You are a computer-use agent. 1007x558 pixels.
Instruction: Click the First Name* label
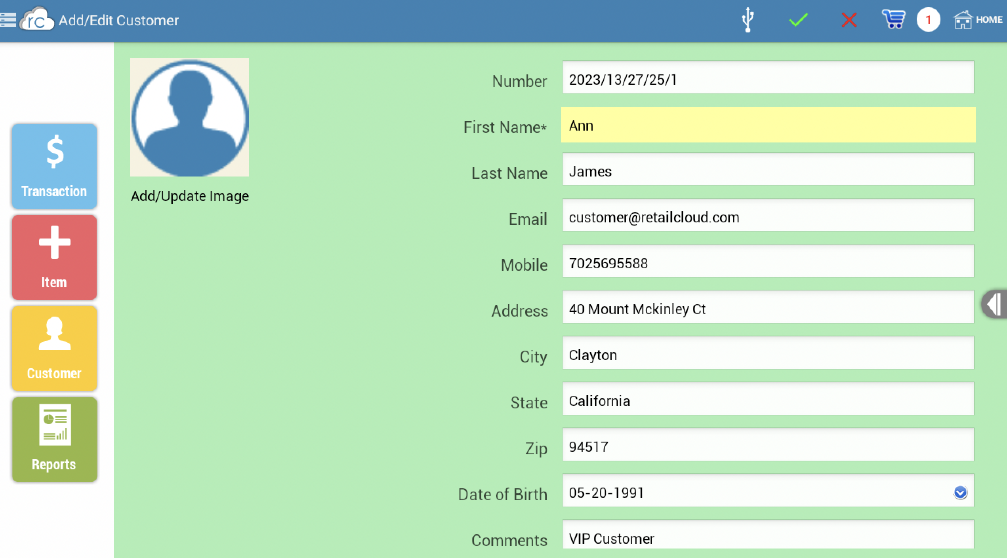coord(505,127)
